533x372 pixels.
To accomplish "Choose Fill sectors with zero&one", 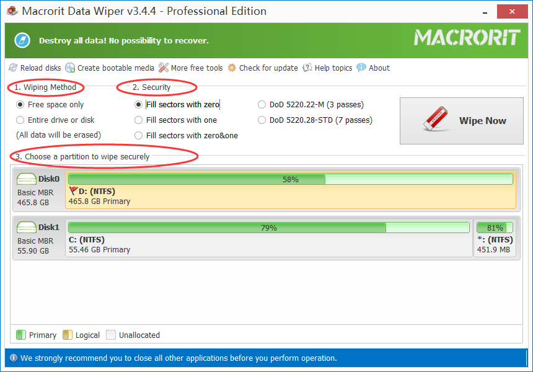I will (139, 136).
